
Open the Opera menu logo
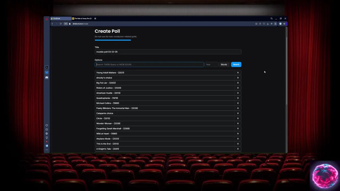[47, 19]
